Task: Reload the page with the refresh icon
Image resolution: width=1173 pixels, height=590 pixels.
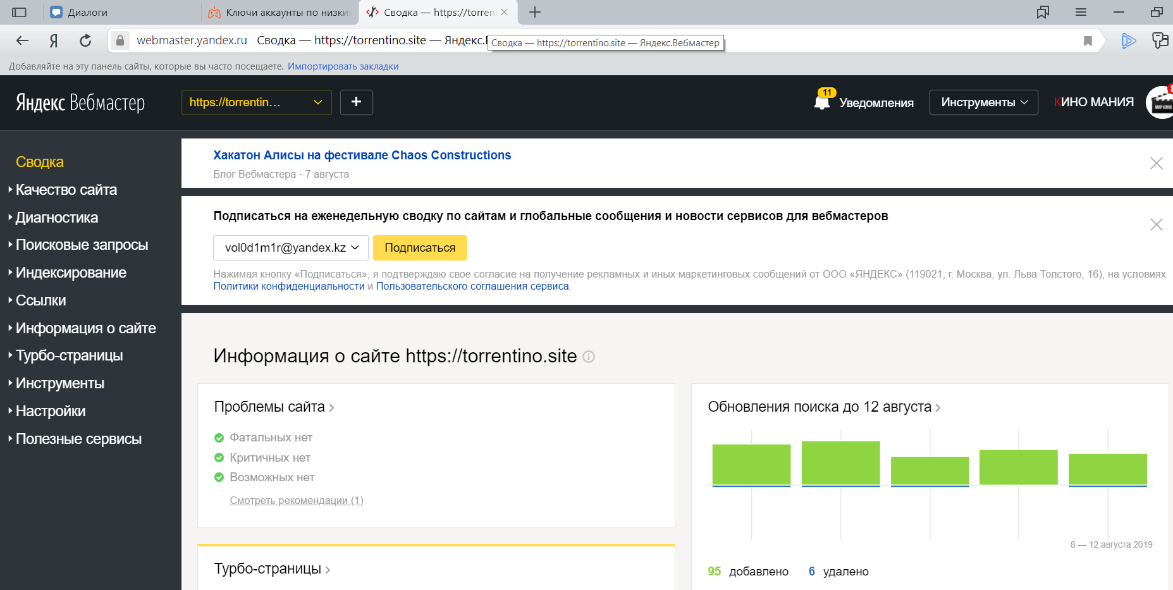Action: pos(85,41)
